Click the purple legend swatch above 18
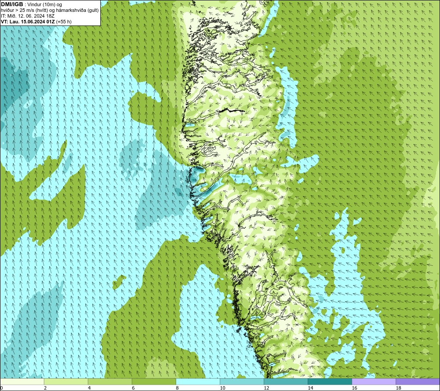Viewport: 440px width, 391px height. pyautogui.click(x=418, y=381)
